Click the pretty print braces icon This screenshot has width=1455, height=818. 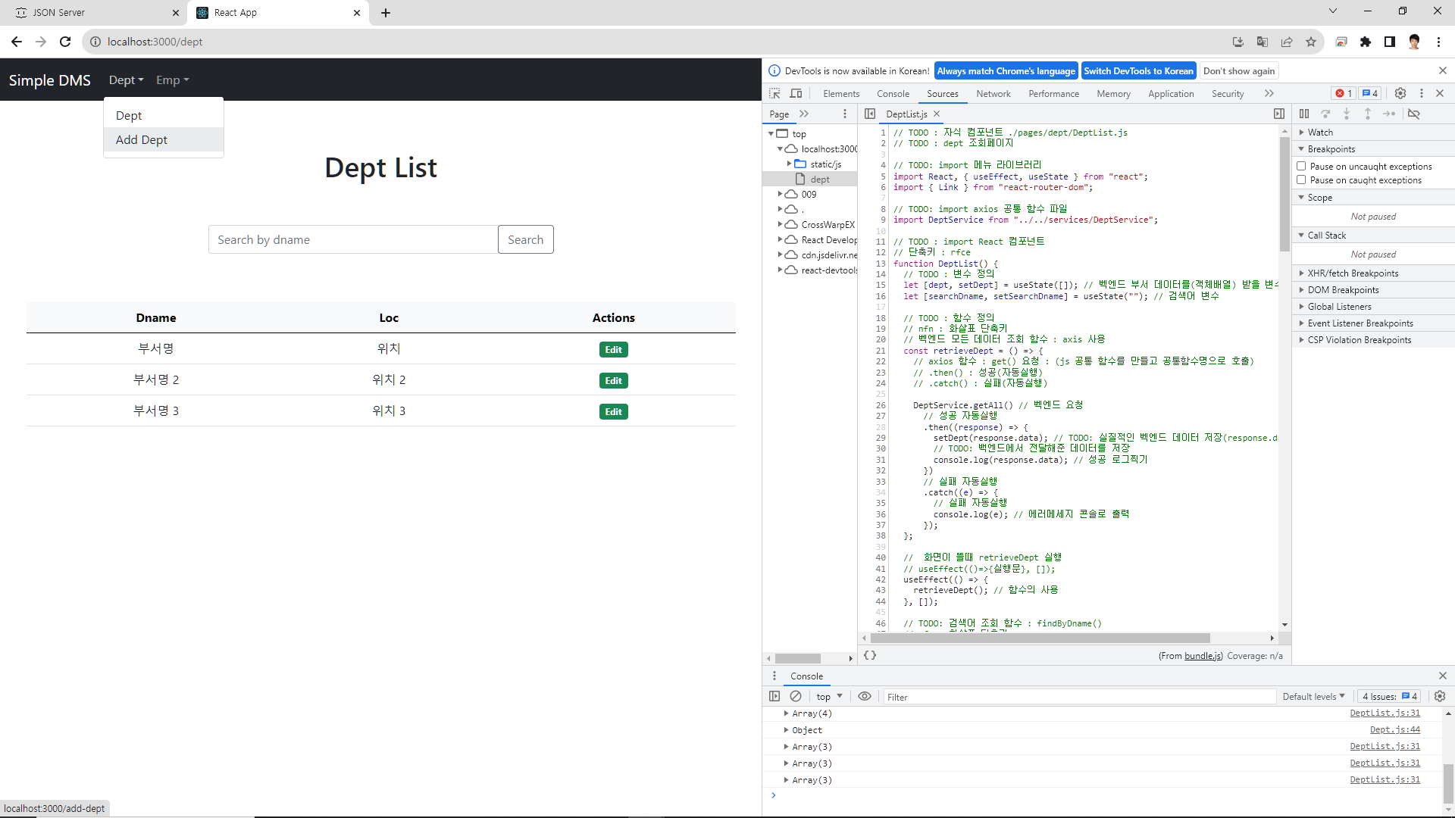click(x=870, y=655)
